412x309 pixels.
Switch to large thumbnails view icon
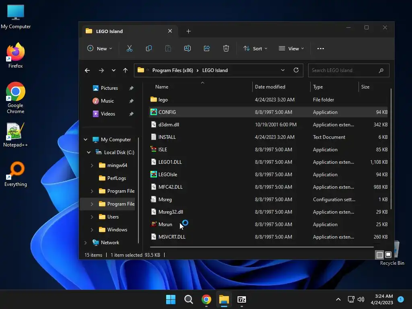[388, 255]
